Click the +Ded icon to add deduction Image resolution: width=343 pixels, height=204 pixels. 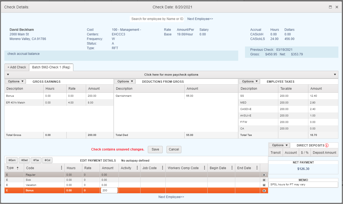24,160
